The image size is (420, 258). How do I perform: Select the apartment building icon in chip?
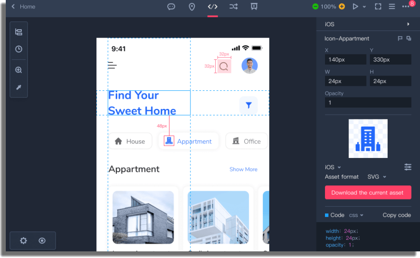[x=169, y=141]
